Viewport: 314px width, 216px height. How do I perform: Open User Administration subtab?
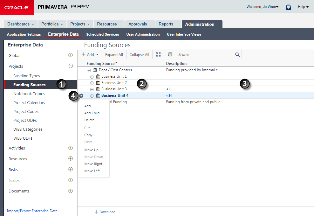[x=143, y=34]
